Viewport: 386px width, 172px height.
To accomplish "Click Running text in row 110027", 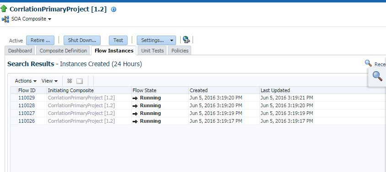I will 150,113.
